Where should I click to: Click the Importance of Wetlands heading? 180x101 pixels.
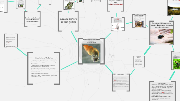point(44,58)
